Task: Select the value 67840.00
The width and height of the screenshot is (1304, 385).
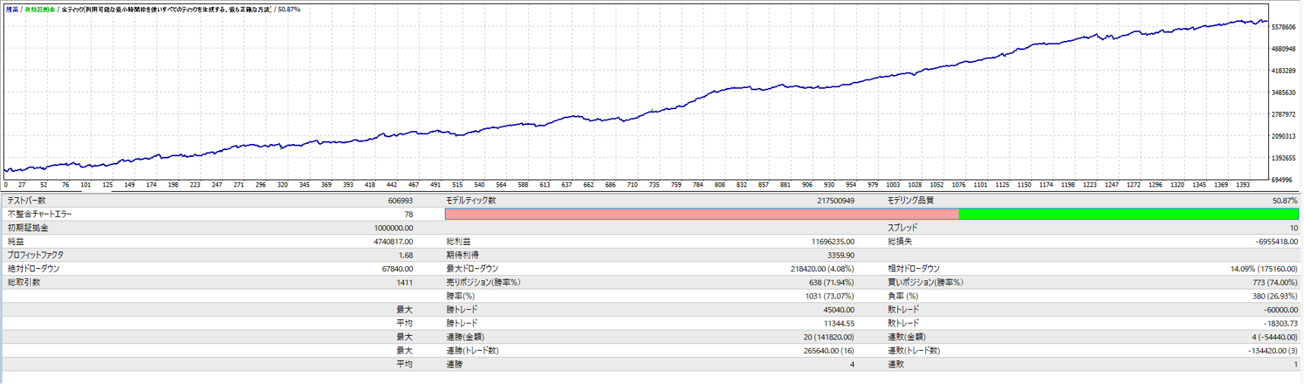Action: (398, 269)
